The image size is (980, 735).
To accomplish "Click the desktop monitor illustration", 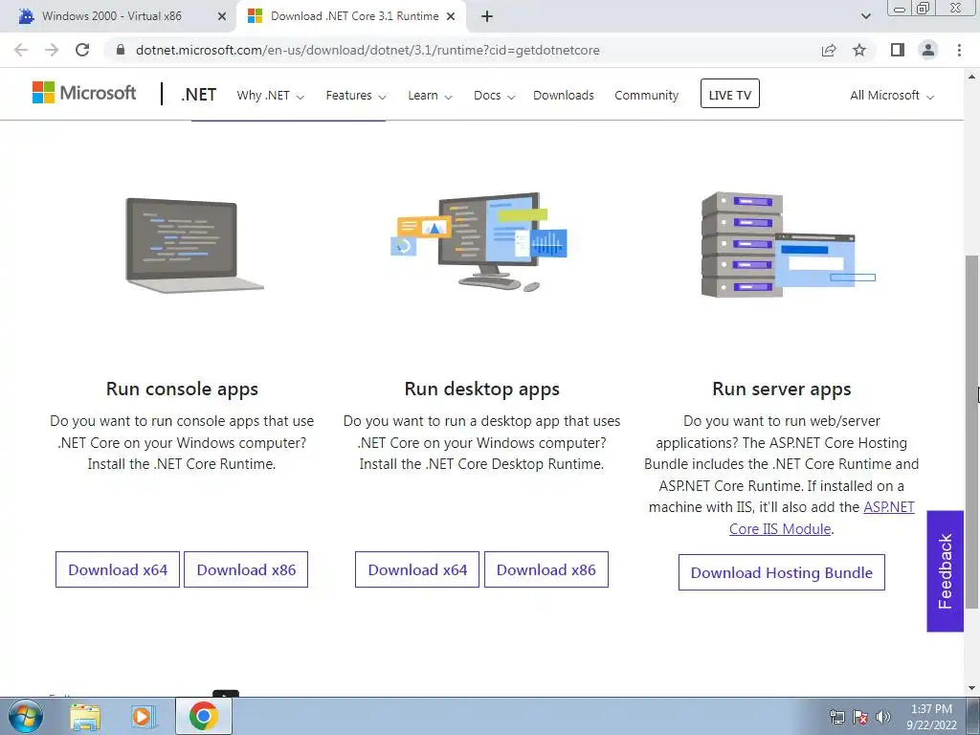I will (x=480, y=241).
